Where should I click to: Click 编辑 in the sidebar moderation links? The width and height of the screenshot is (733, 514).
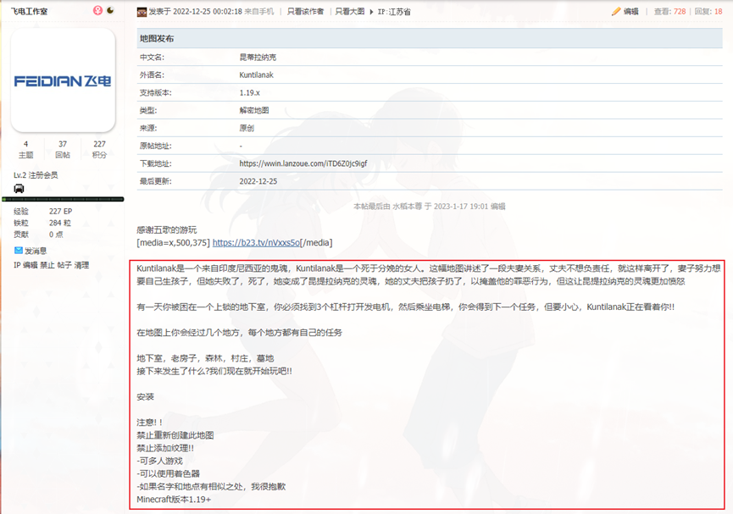click(x=31, y=265)
